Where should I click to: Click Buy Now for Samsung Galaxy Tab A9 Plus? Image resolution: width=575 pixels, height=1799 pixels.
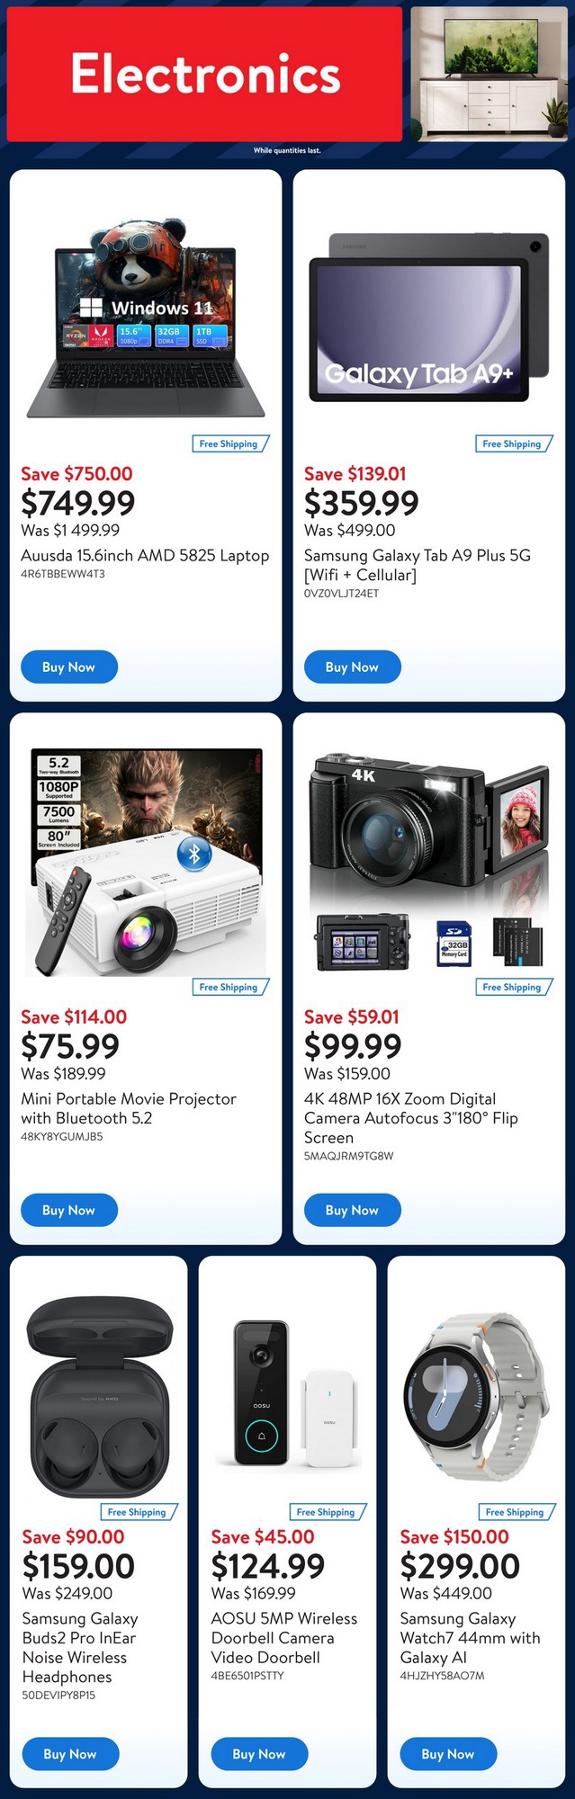352,667
